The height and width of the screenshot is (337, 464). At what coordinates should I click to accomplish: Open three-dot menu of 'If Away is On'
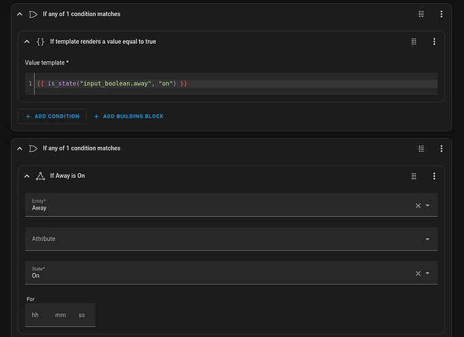click(434, 176)
